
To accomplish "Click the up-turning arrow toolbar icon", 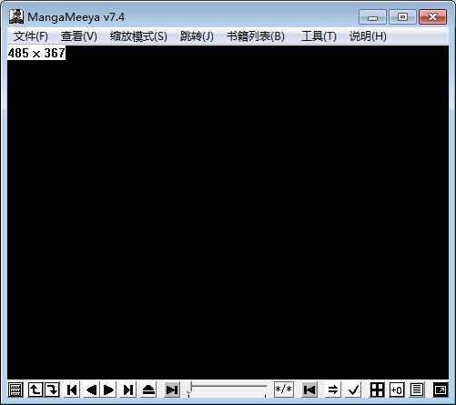I will pyautogui.click(x=35, y=390).
